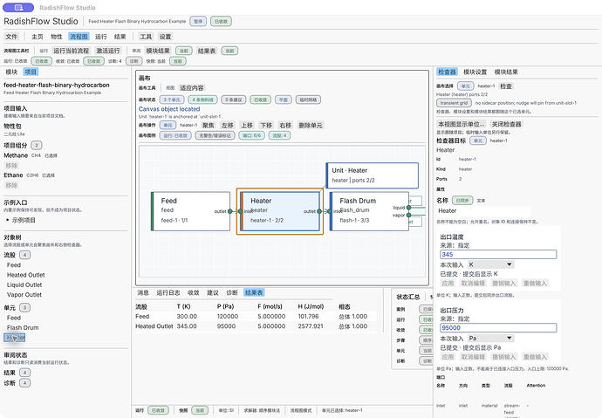The height and width of the screenshot is (418, 602).
Task: Open the K temperature unit dropdown
Action: (490, 264)
